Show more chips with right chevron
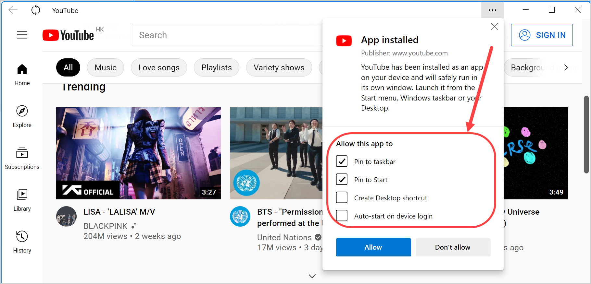 click(x=566, y=67)
